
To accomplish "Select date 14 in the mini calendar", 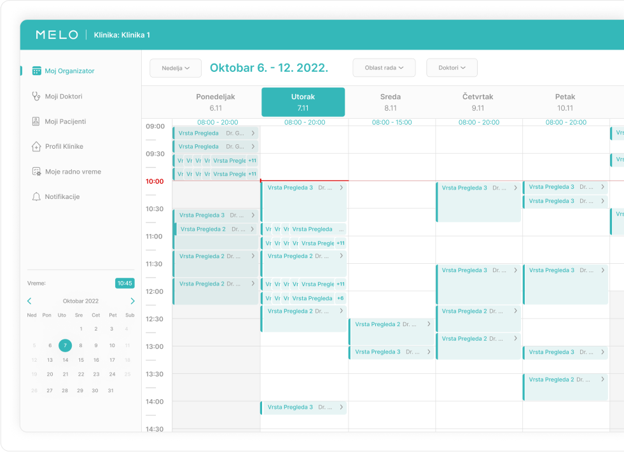I will (65, 360).
